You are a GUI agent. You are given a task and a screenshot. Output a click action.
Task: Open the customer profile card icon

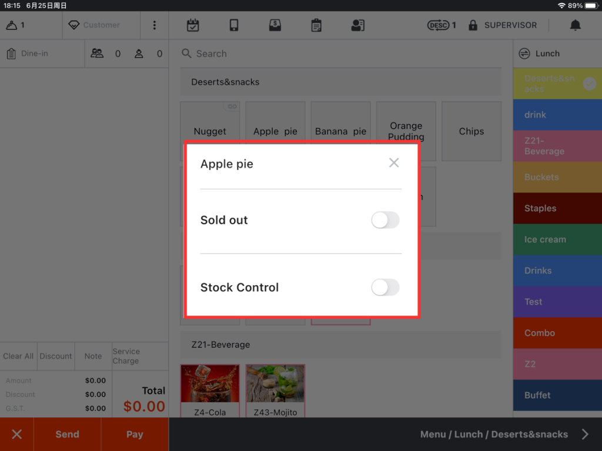point(357,25)
